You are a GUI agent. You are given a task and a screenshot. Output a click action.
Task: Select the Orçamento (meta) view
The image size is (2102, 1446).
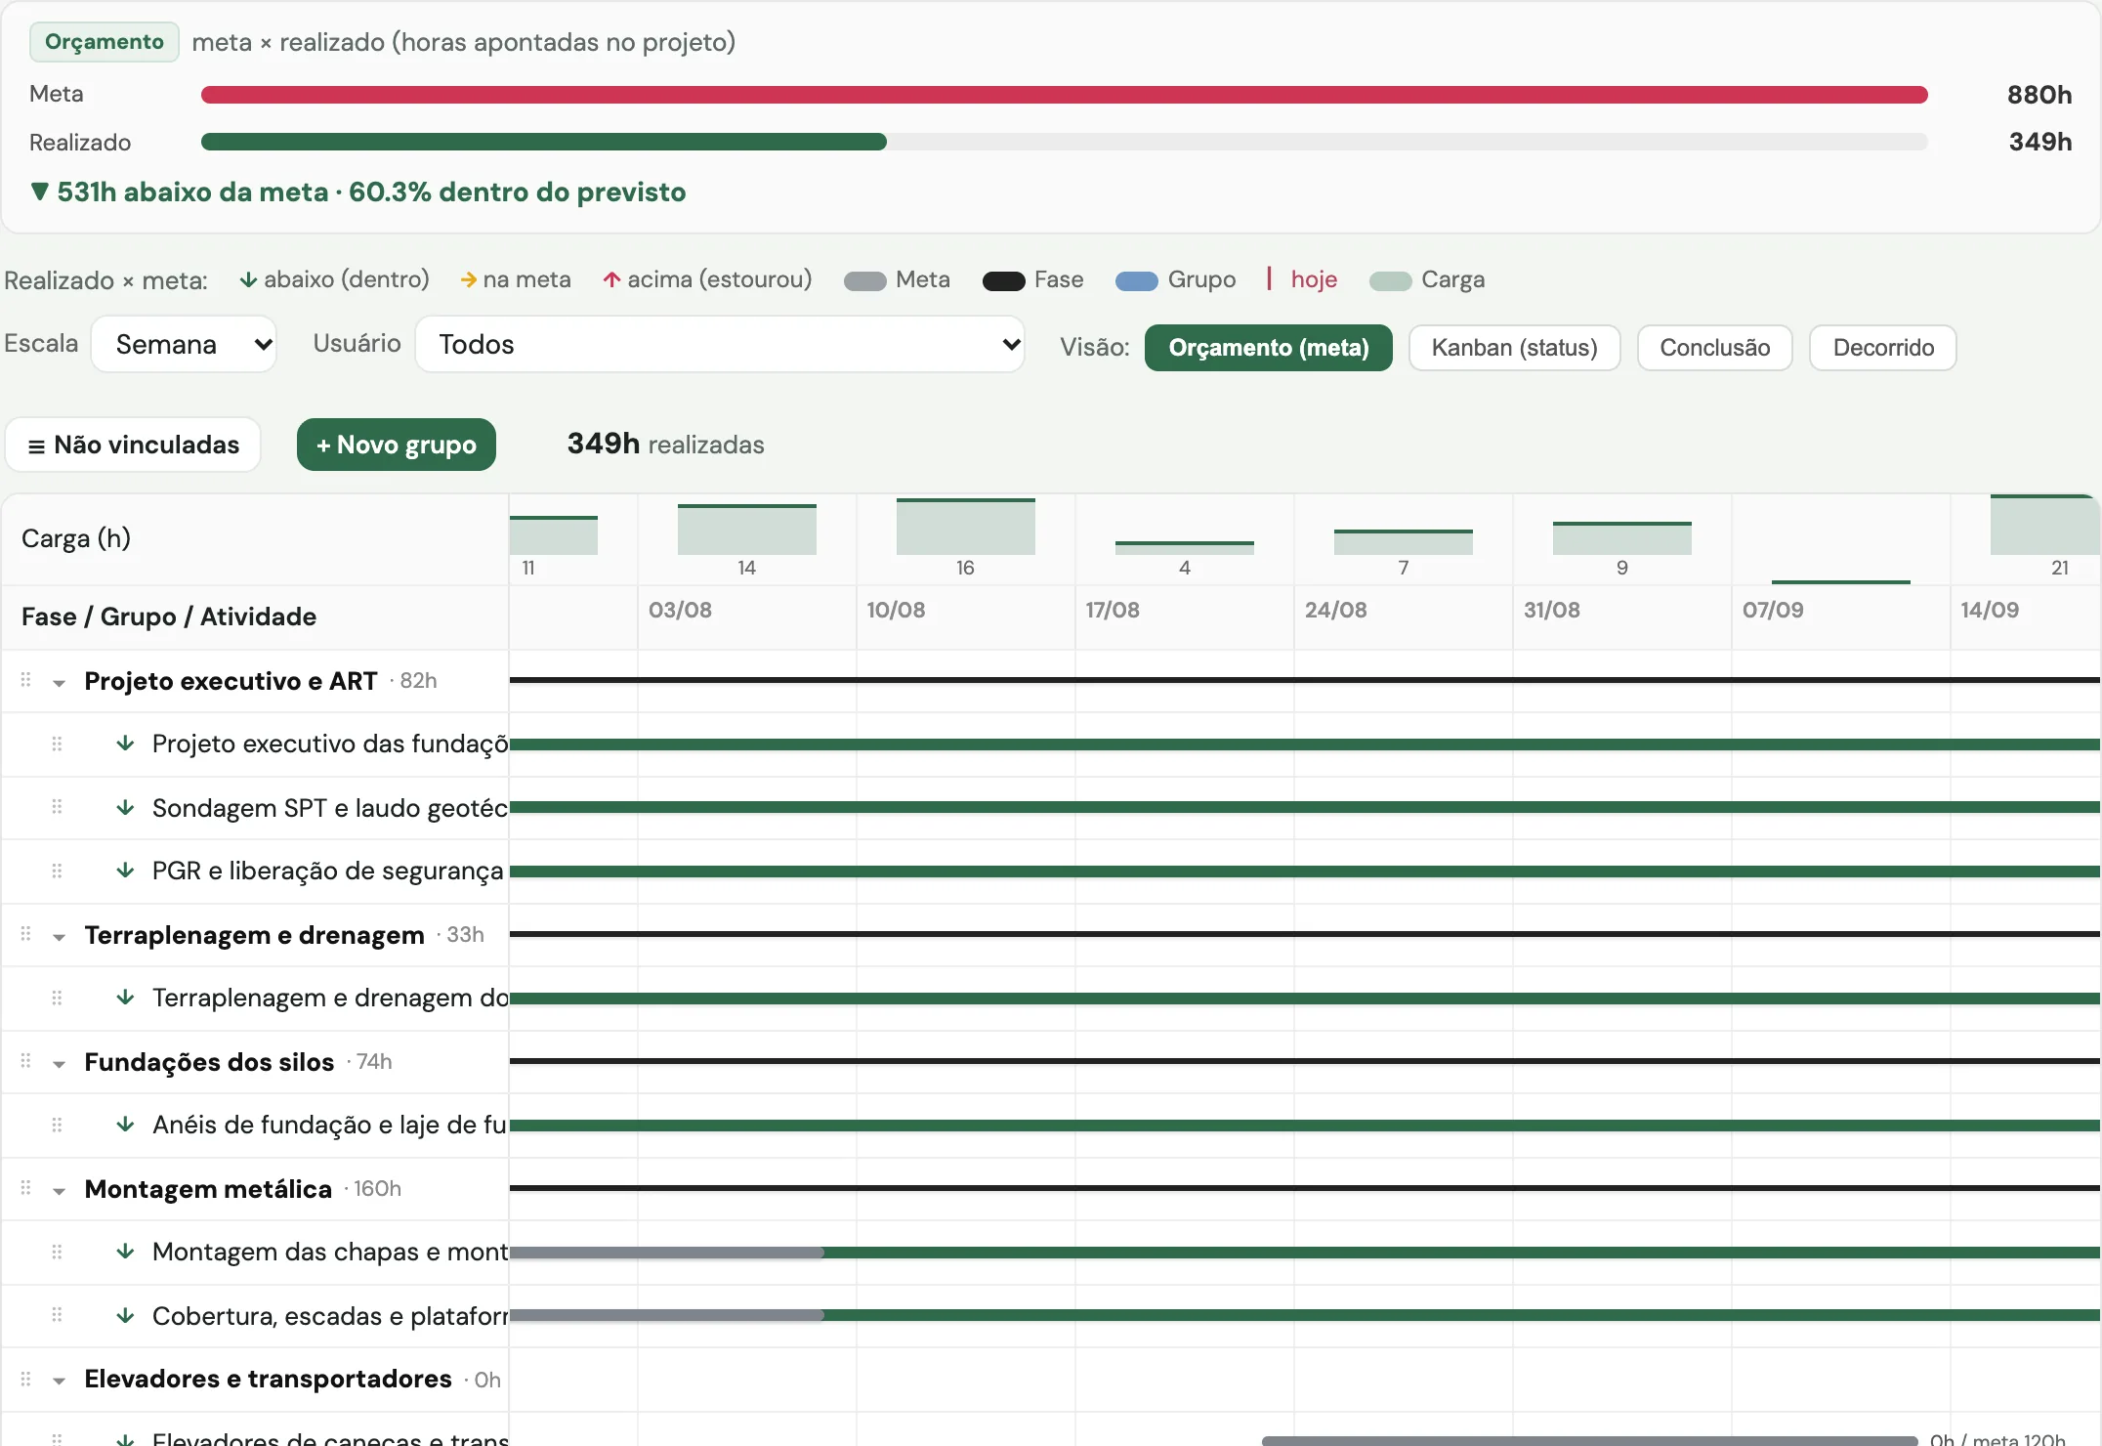click(x=1268, y=348)
